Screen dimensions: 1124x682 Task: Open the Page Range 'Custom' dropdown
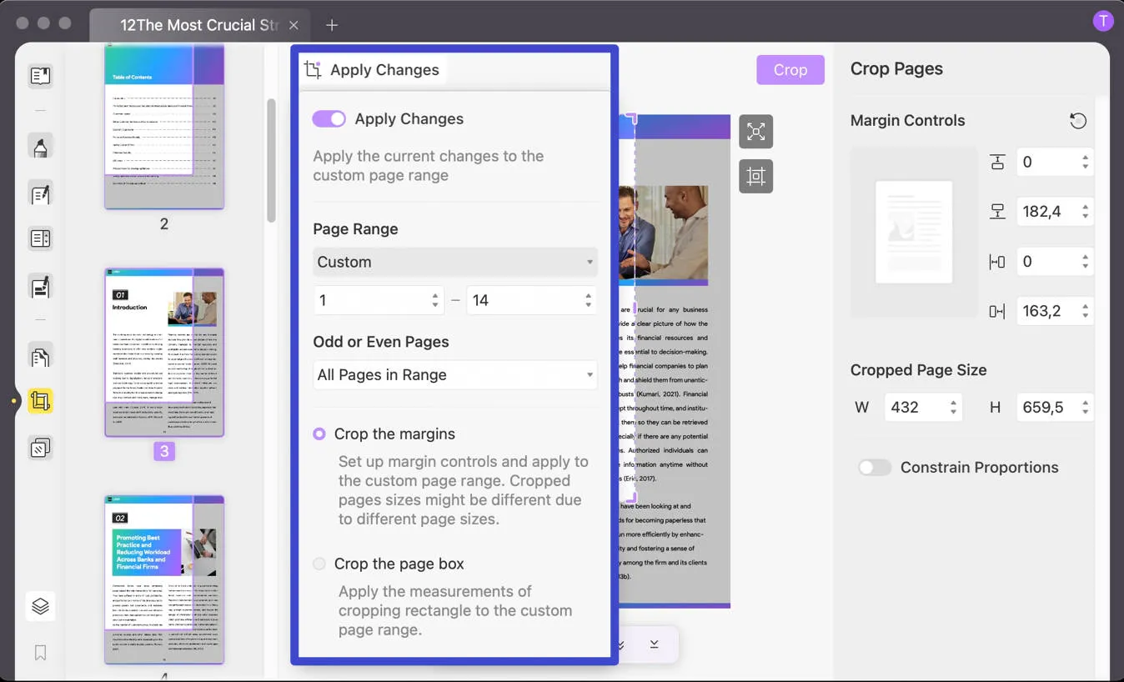(455, 262)
